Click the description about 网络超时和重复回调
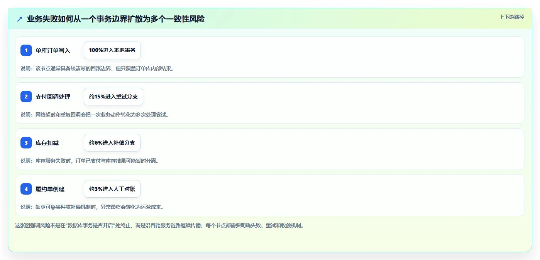Viewport: 540px width, 260px height. (95, 115)
